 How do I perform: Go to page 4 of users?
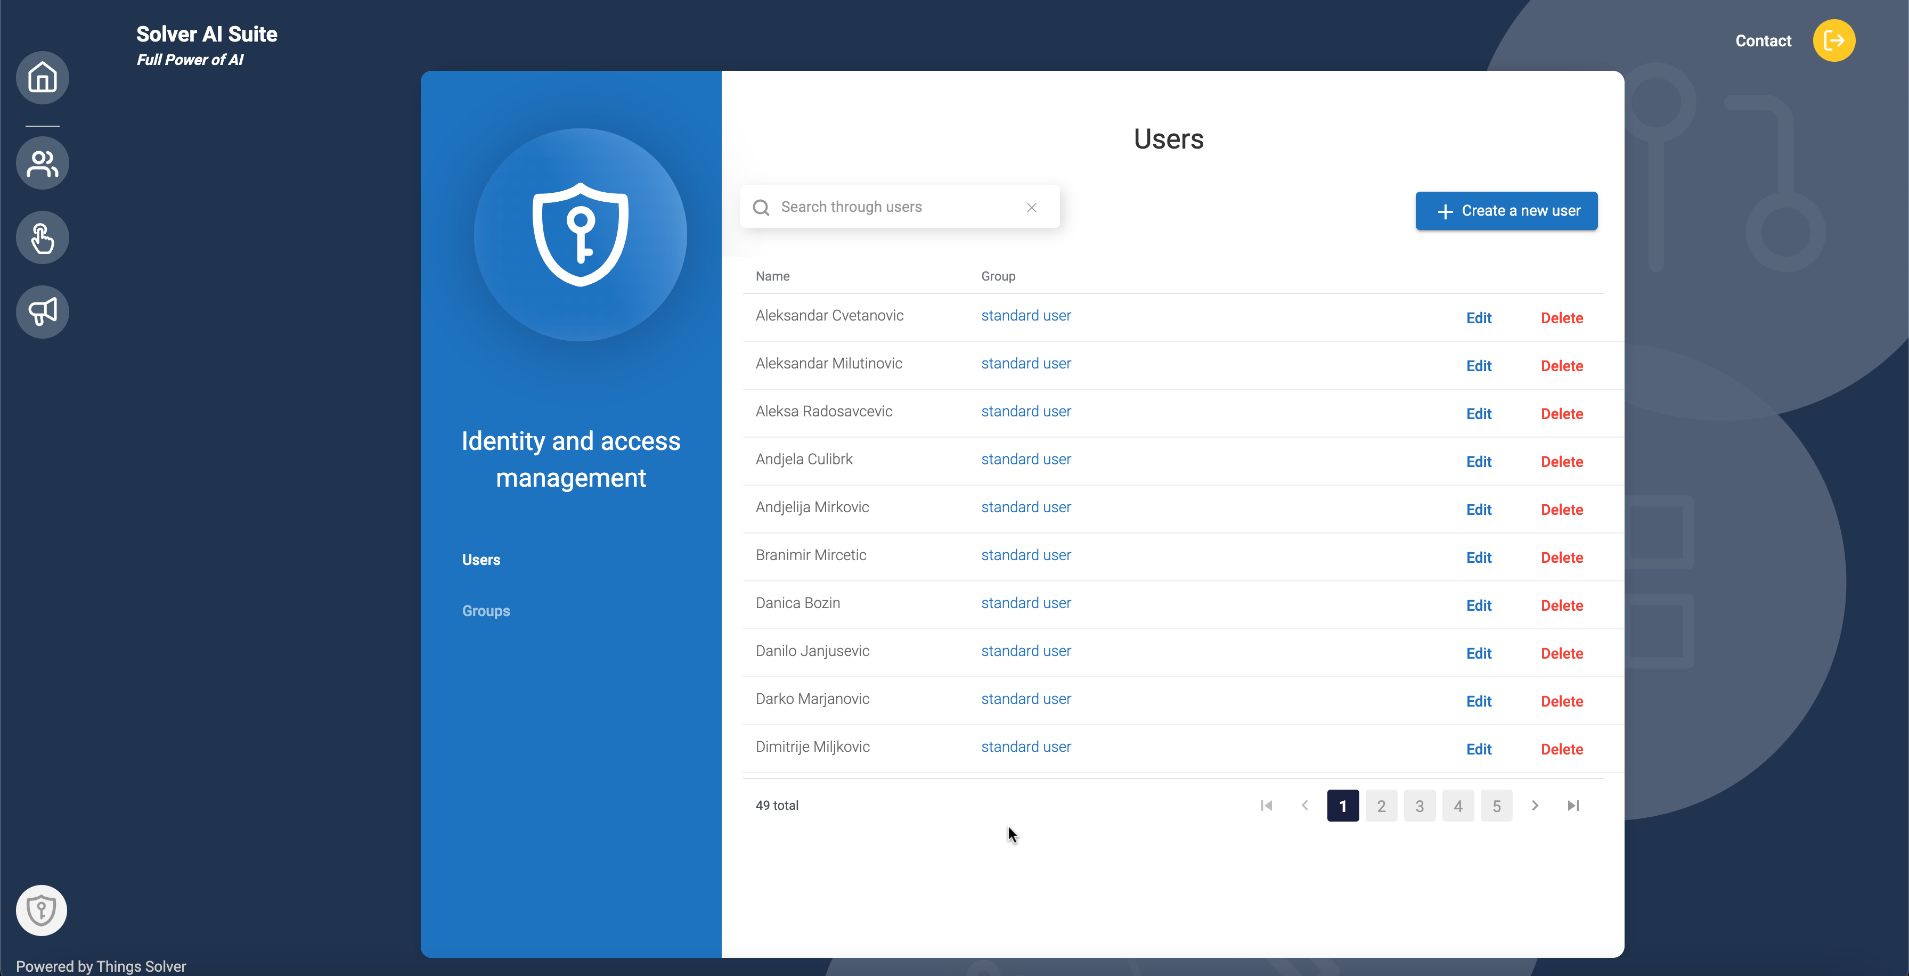pyautogui.click(x=1458, y=806)
